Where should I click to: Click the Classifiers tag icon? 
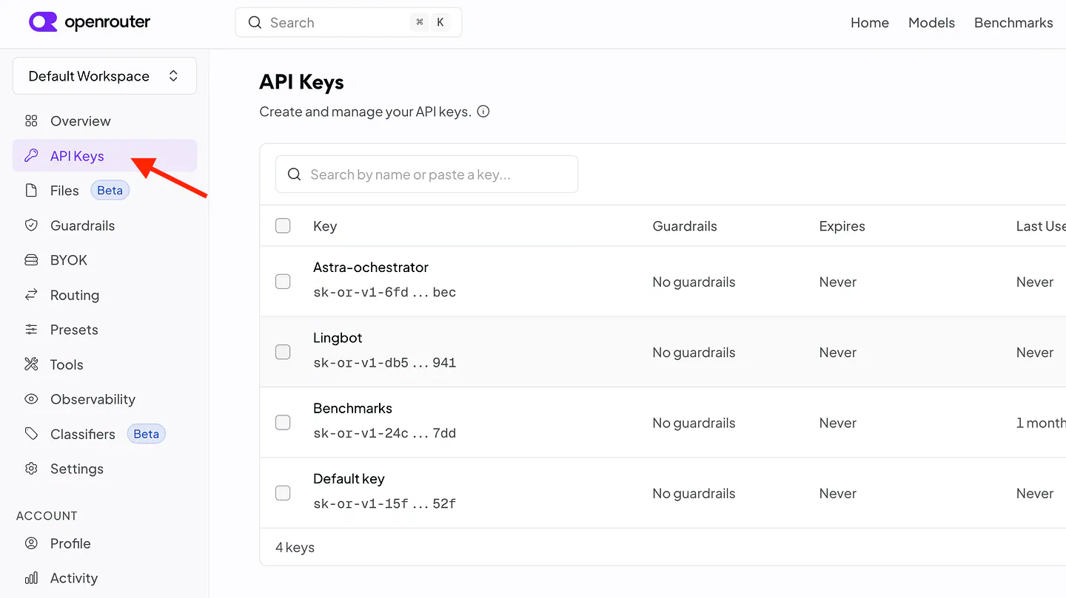31,434
